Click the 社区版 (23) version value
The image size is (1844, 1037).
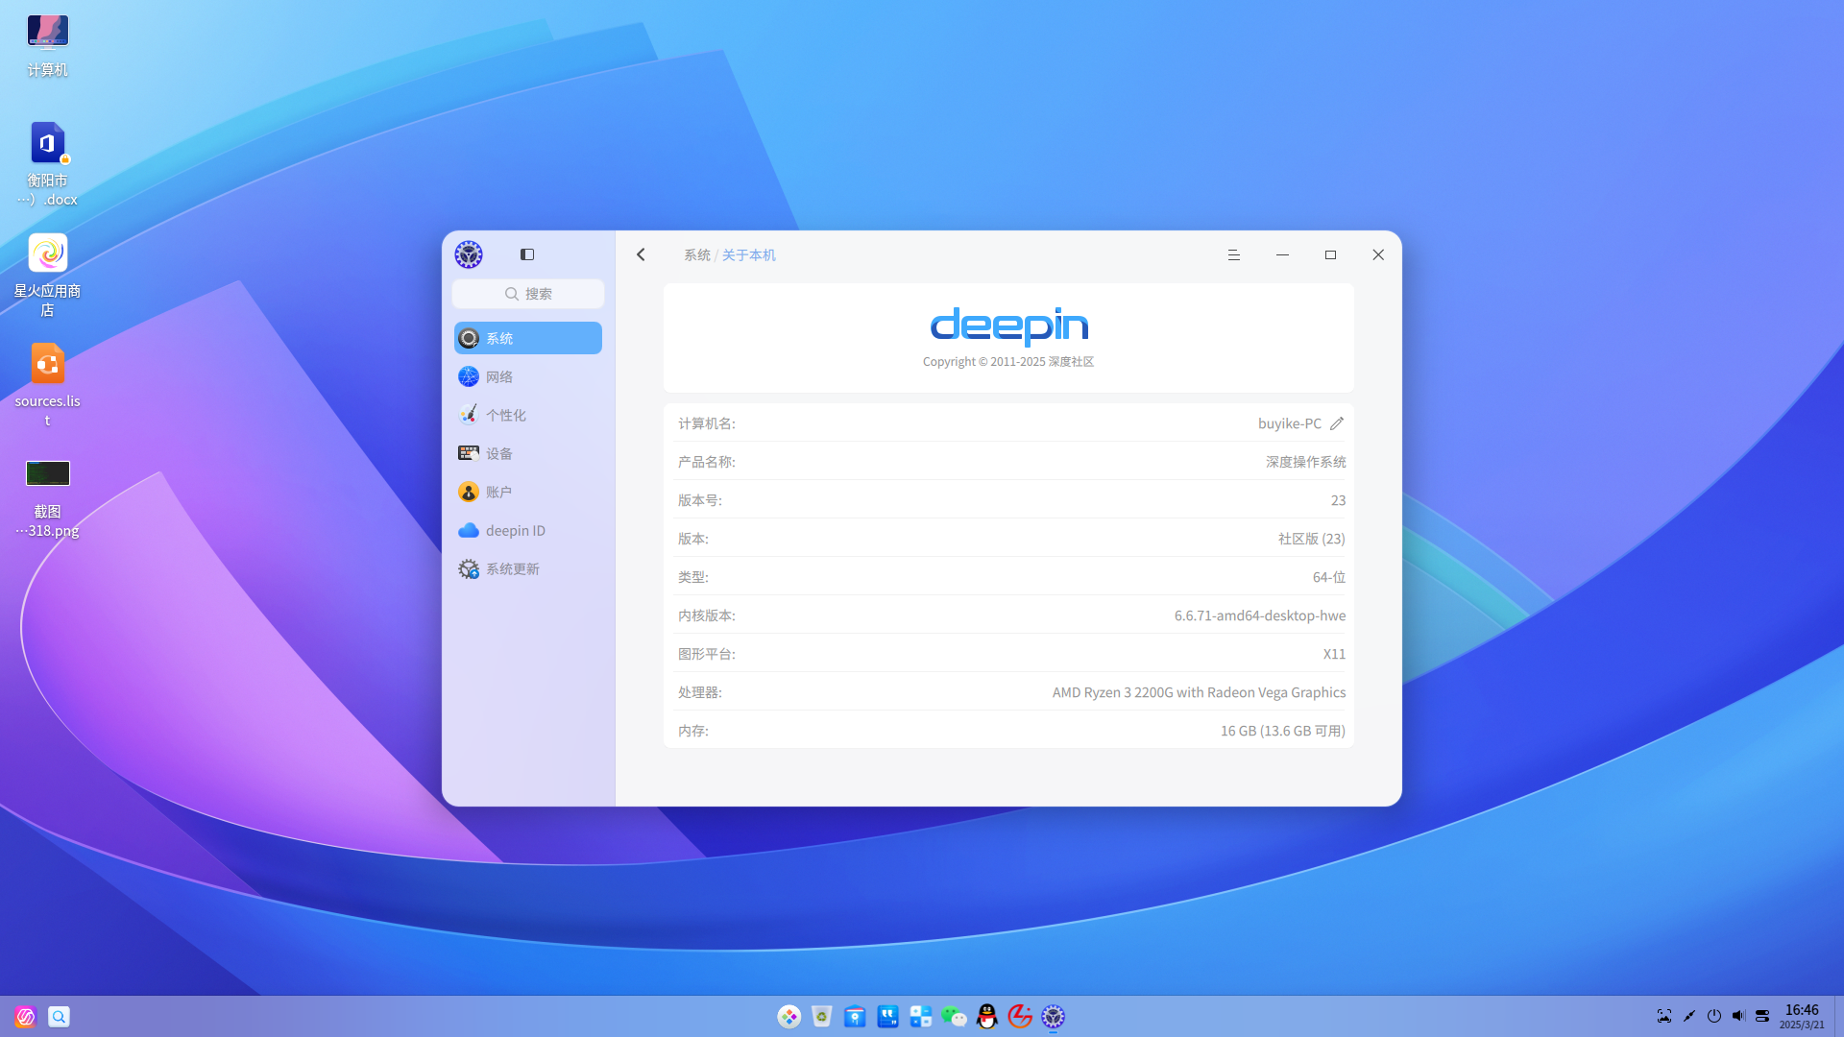pos(1312,539)
